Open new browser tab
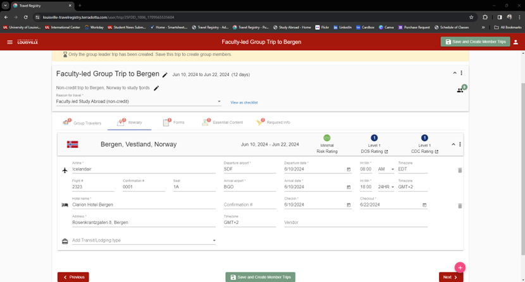The image size is (525, 282). coord(80,5)
